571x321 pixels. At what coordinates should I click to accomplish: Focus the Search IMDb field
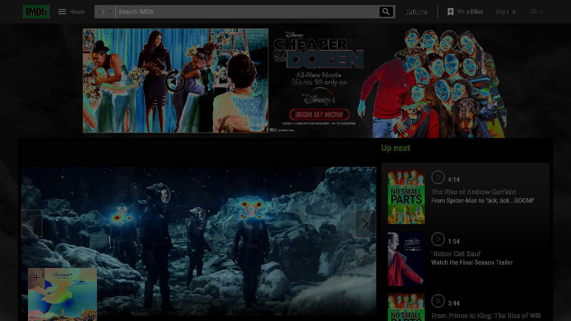(247, 12)
